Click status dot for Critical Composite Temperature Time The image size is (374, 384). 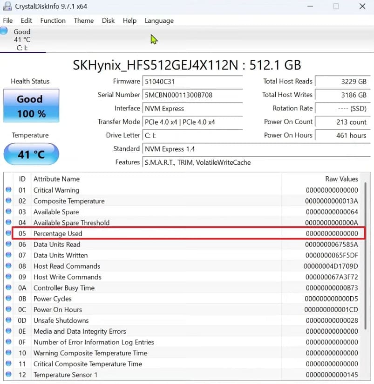click(8, 363)
